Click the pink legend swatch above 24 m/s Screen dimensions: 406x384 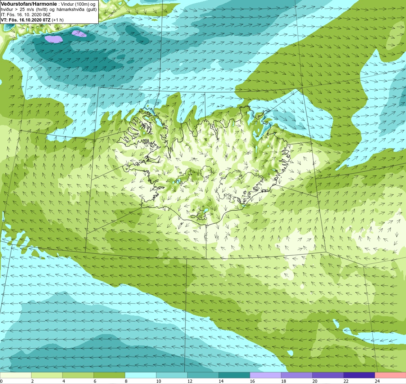click(391, 375)
